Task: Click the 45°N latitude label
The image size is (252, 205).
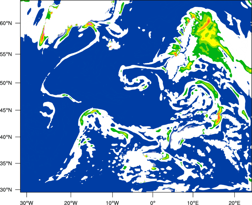Action: point(6,110)
